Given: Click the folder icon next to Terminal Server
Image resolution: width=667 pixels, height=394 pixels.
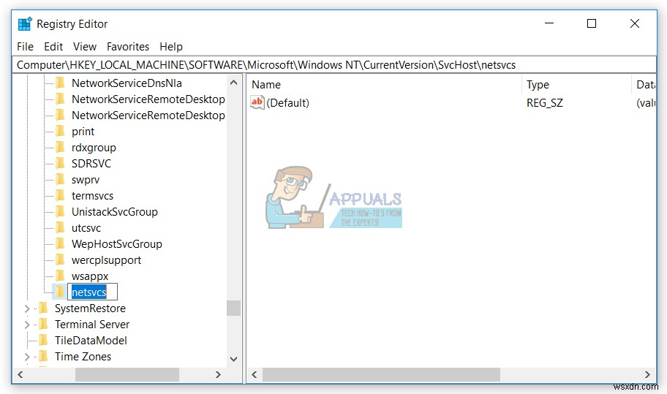Looking at the screenshot, I should point(43,325).
